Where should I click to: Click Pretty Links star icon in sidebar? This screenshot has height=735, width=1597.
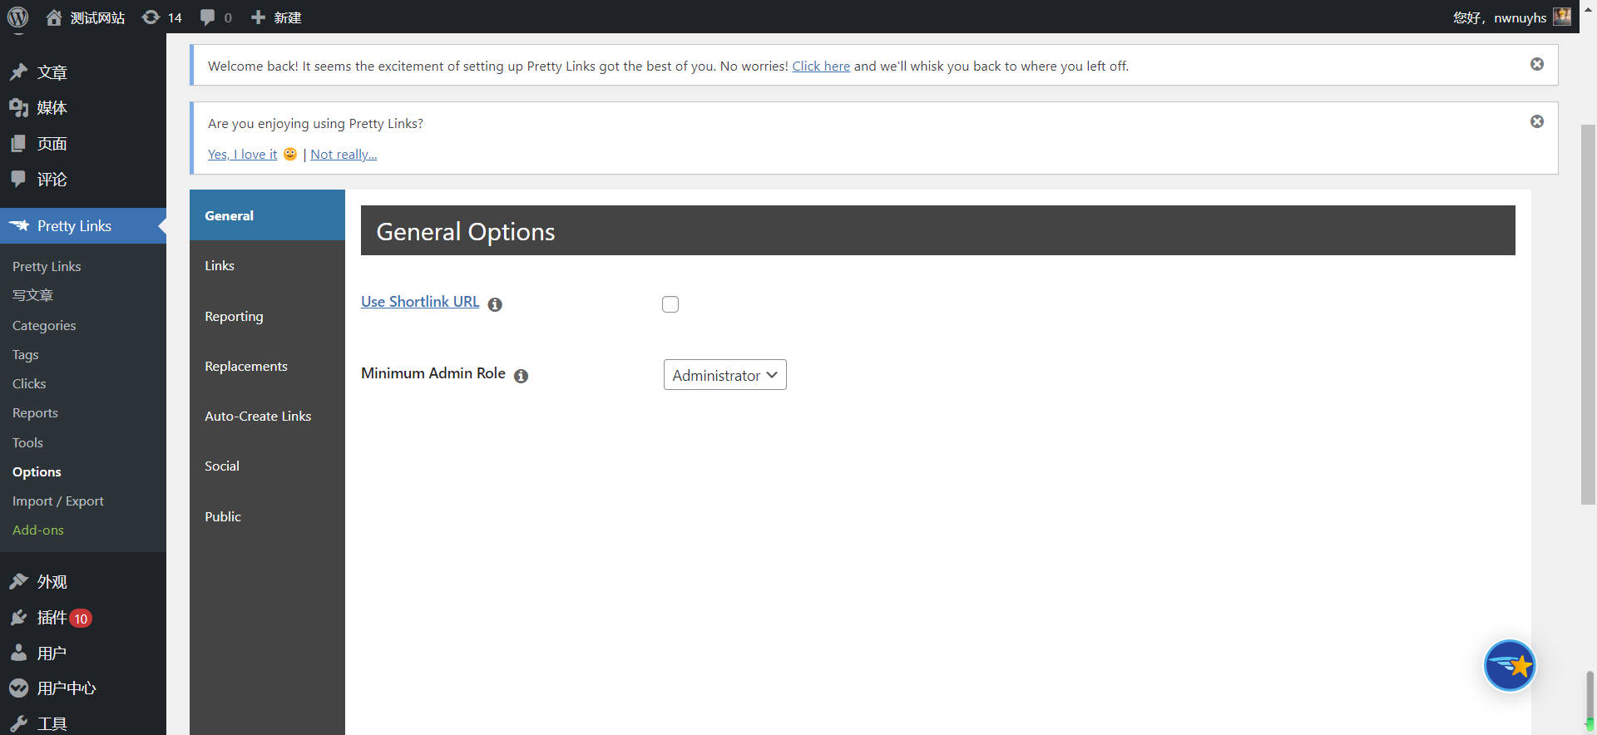point(18,225)
